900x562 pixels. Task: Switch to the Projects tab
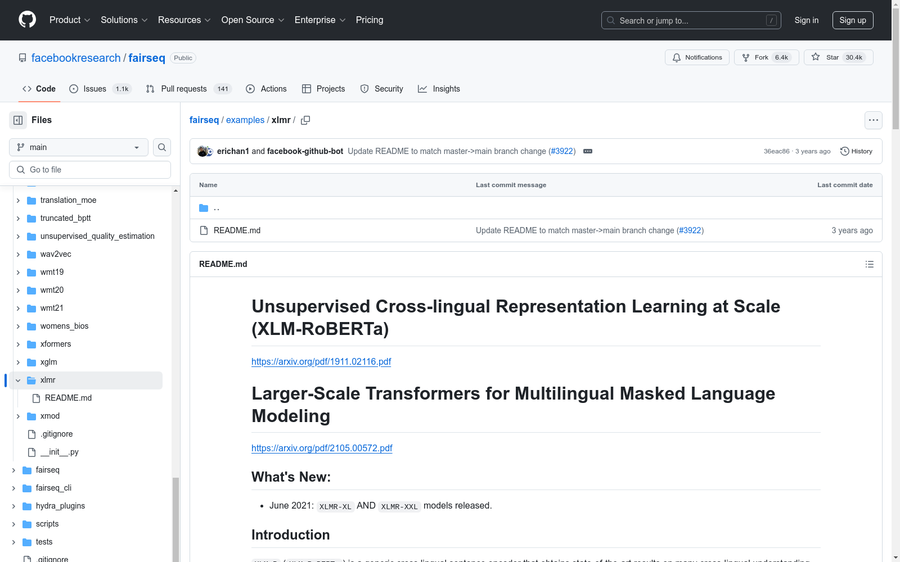[x=323, y=89]
